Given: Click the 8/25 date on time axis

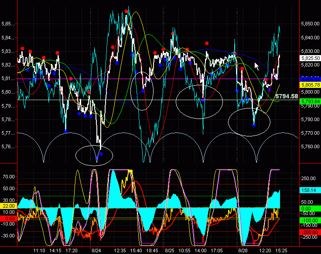Looking at the screenshot, I should pos(170,251).
